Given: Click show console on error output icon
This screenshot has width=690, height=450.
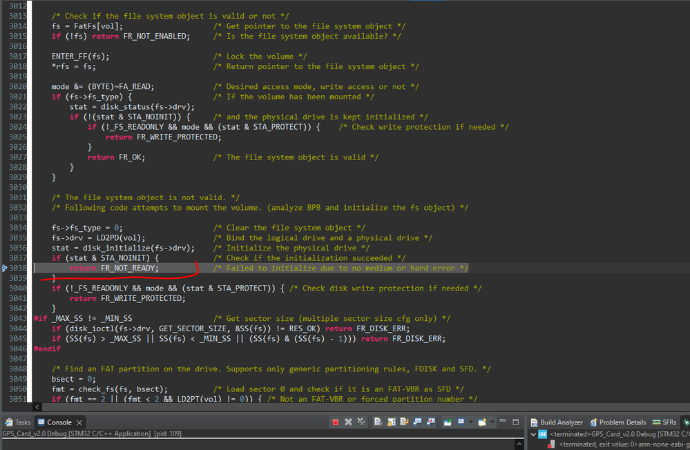Looking at the screenshot, I should [430, 422].
